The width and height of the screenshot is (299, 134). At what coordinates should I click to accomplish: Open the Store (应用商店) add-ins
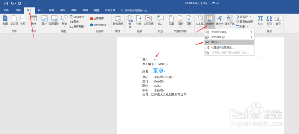[97, 19]
